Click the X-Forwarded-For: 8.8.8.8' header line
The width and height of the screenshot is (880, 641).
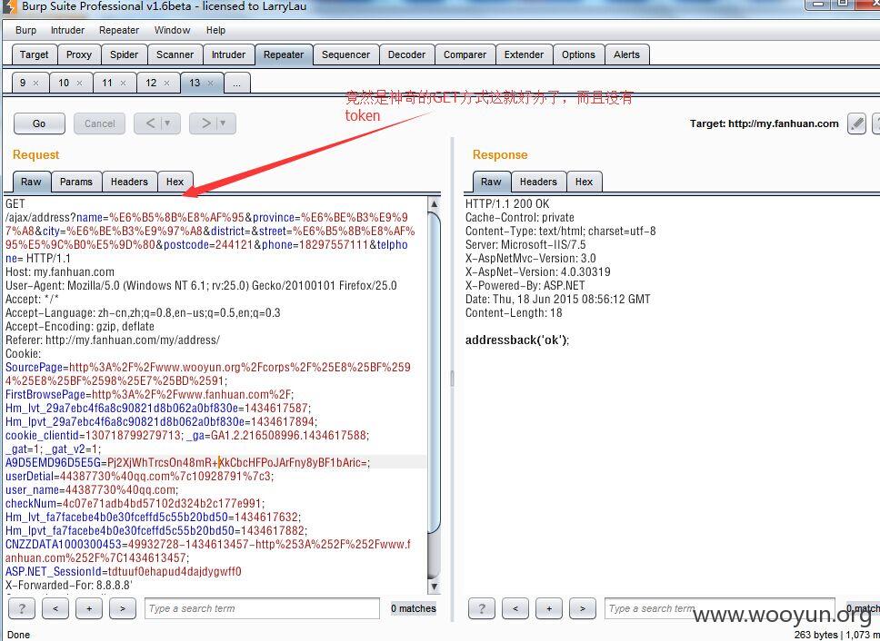click(x=68, y=585)
